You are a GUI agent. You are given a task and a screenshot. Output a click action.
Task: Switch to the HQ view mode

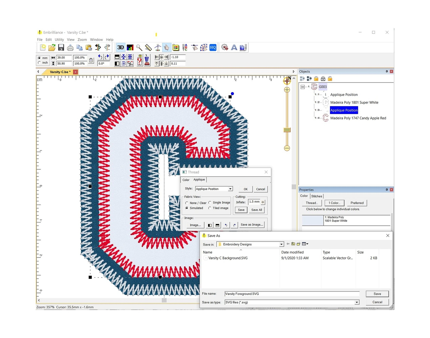tap(213, 47)
